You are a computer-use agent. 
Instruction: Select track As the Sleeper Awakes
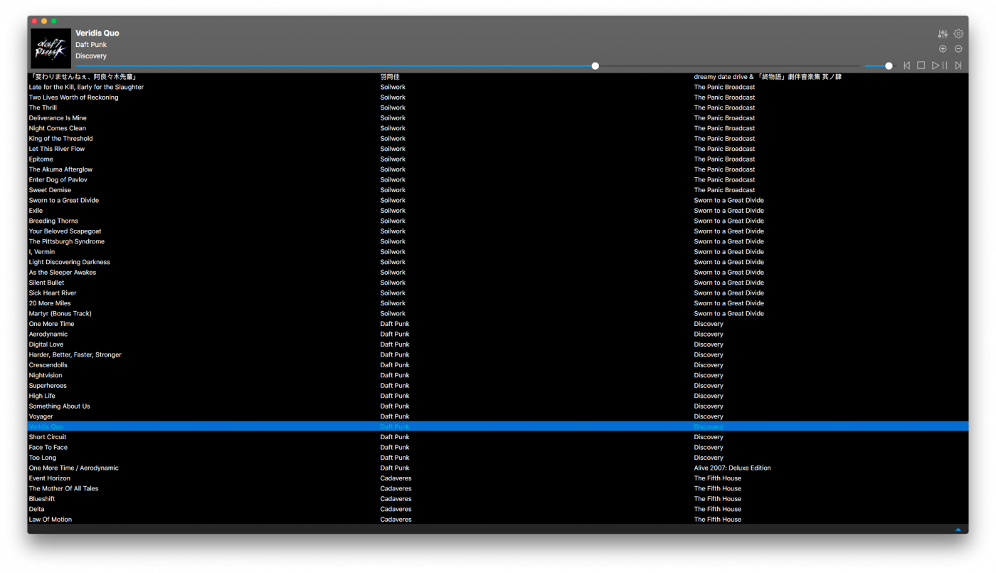(x=63, y=273)
